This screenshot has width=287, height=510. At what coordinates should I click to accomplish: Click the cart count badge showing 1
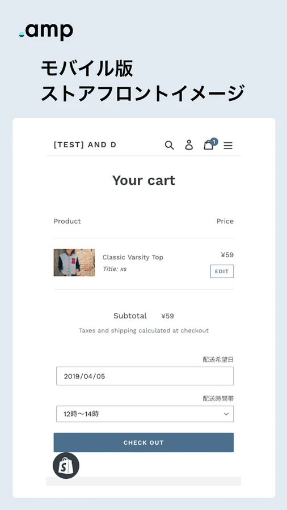(x=214, y=142)
